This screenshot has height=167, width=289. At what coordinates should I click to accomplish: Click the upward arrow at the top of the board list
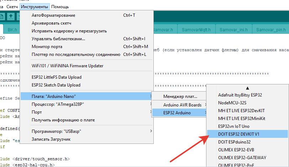[x=247, y=88]
